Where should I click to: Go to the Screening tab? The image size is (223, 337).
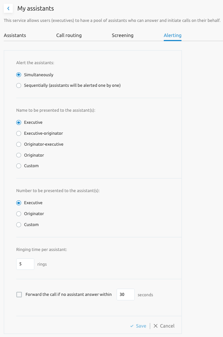pos(123,35)
